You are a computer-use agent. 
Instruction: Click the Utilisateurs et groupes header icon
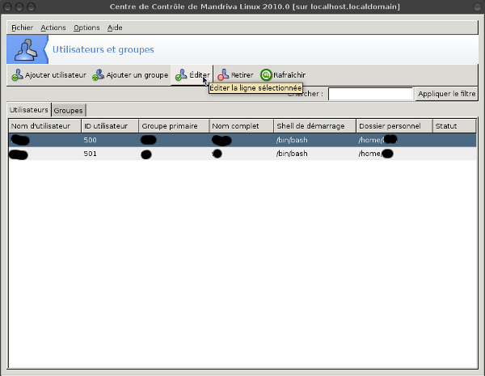[x=27, y=49]
